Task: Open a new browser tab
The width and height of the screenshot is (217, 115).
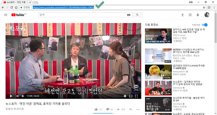Action: (36, 2)
